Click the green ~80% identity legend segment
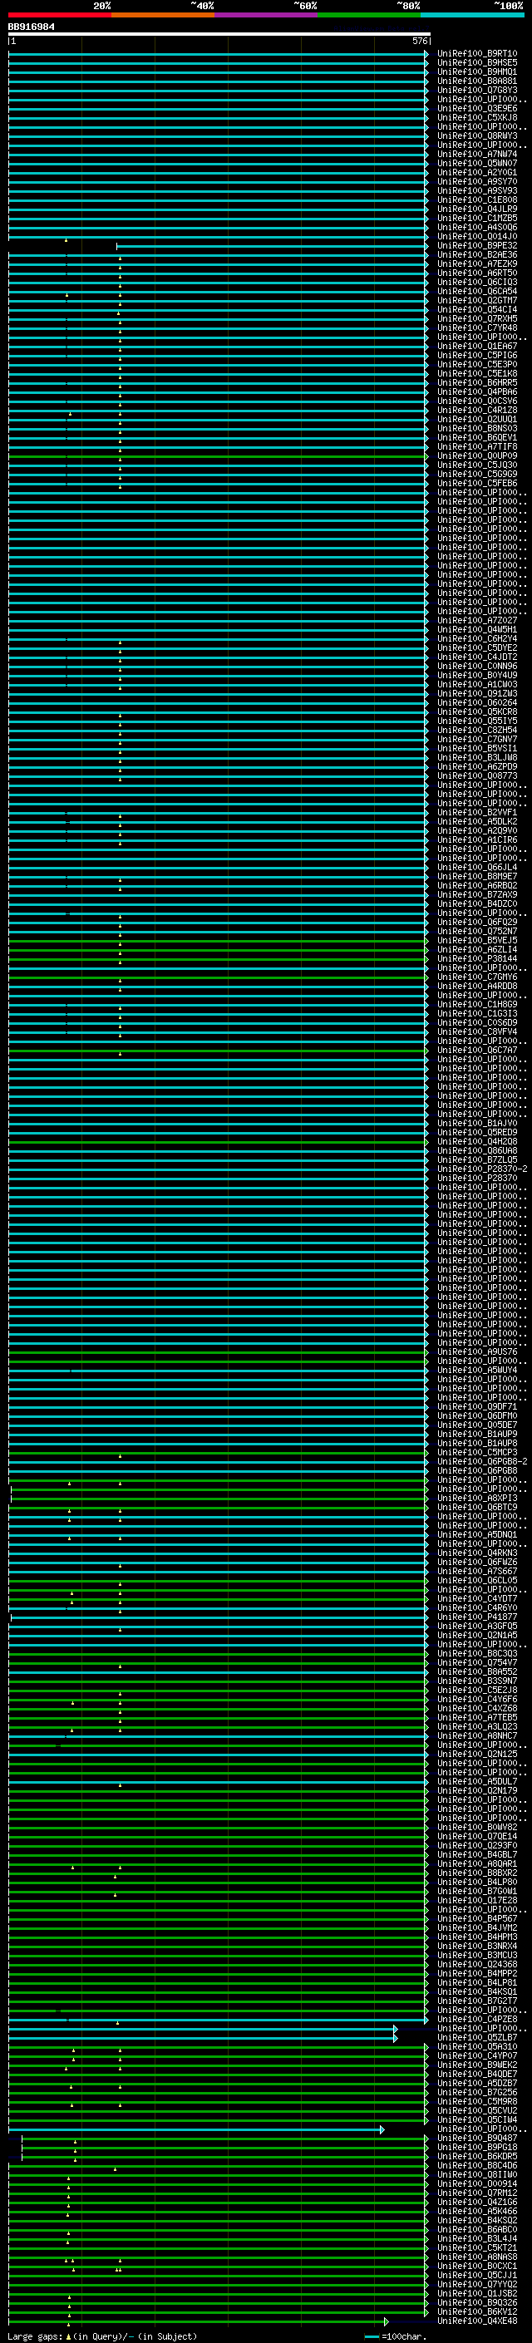This screenshot has width=532, height=2343. click(x=369, y=15)
